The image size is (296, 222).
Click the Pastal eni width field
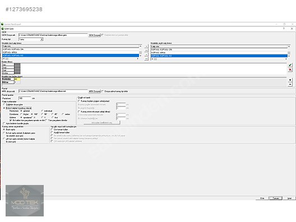tap(25, 98)
